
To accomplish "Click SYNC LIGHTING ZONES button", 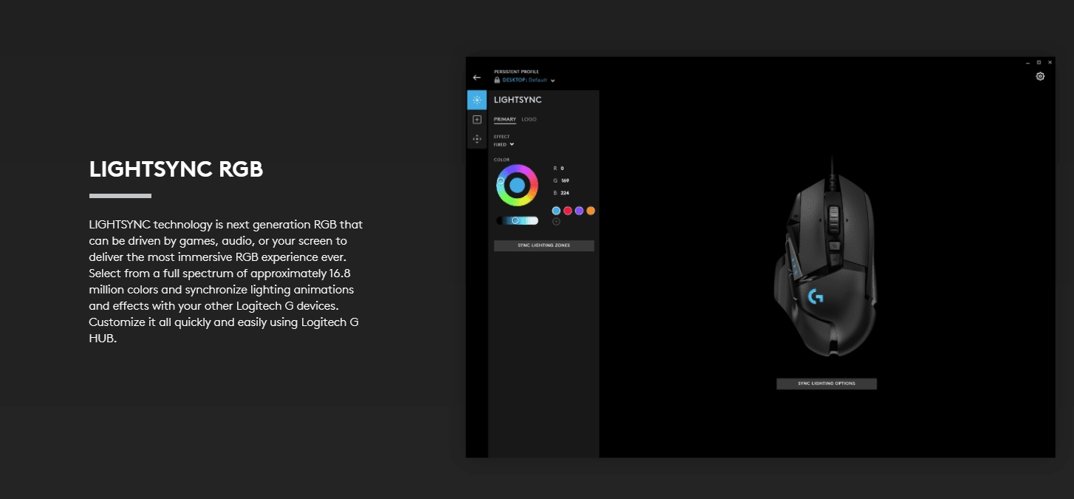I will (544, 245).
